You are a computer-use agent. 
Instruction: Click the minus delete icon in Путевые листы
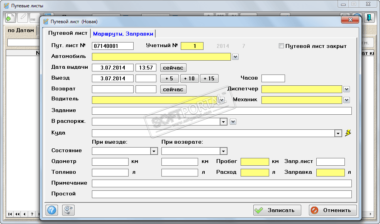34,19
